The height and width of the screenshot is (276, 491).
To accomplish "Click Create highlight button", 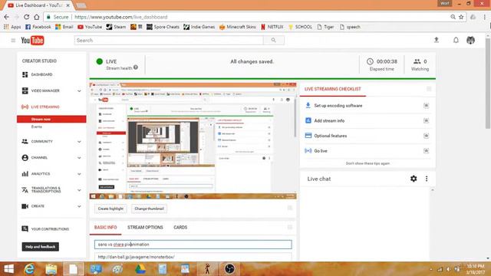I will tap(110, 209).
